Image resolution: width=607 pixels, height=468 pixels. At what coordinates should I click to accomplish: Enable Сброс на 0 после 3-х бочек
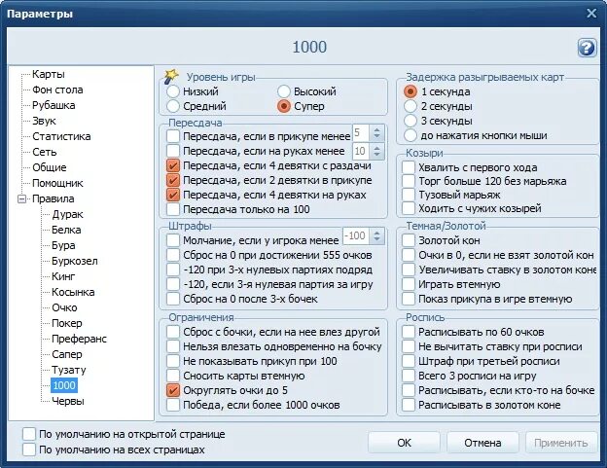click(x=173, y=299)
